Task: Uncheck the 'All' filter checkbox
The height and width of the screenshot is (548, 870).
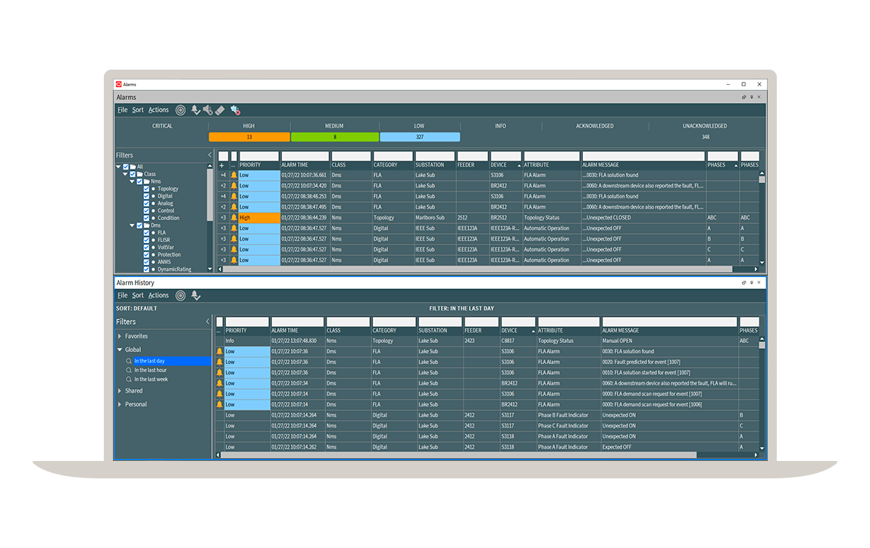Action: click(126, 167)
